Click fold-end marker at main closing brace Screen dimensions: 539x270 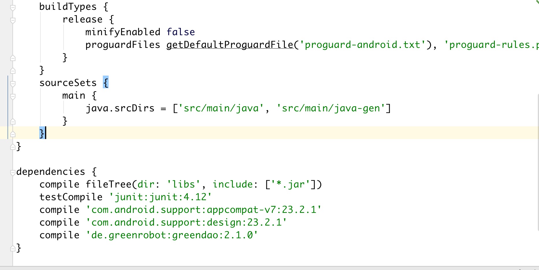[x=13, y=121]
